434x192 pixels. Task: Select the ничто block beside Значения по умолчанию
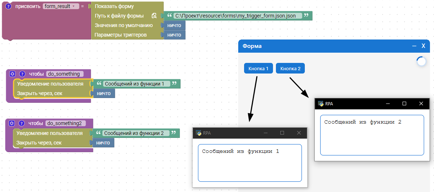tap(174, 25)
